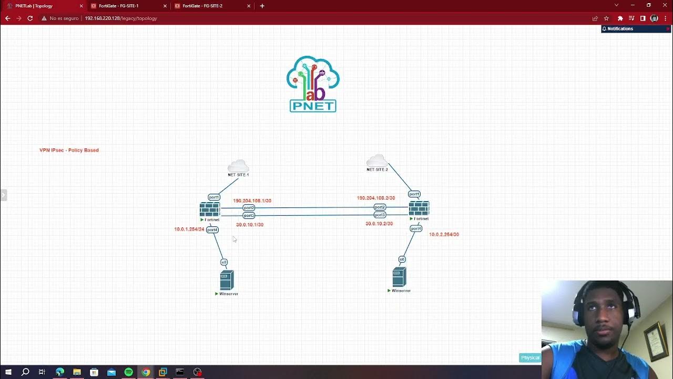This screenshot has width=673, height=379.
Task: Click the No es seguro security warning
Action: (60, 18)
